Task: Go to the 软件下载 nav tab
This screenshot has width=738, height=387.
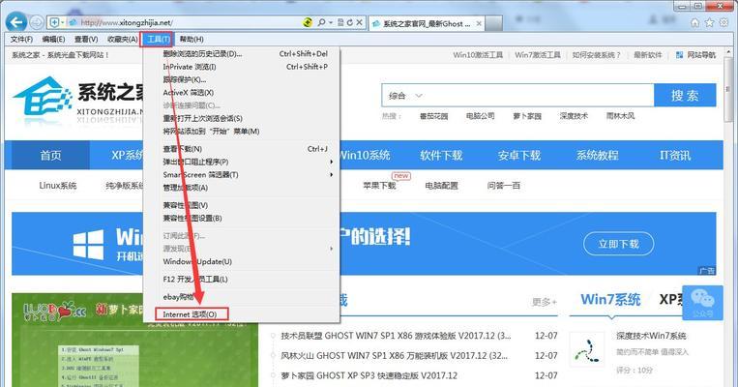Action: [441, 155]
